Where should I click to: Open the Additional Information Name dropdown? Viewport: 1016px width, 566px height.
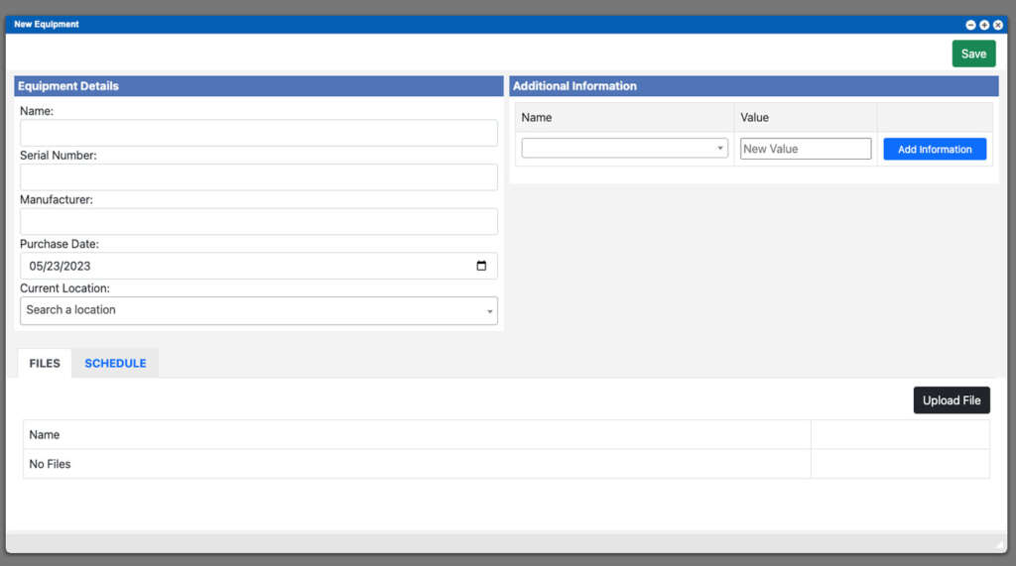pos(624,149)
